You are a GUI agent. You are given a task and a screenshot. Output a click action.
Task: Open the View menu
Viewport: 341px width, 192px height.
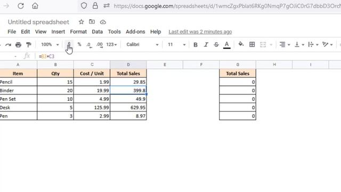pos(40,32)
